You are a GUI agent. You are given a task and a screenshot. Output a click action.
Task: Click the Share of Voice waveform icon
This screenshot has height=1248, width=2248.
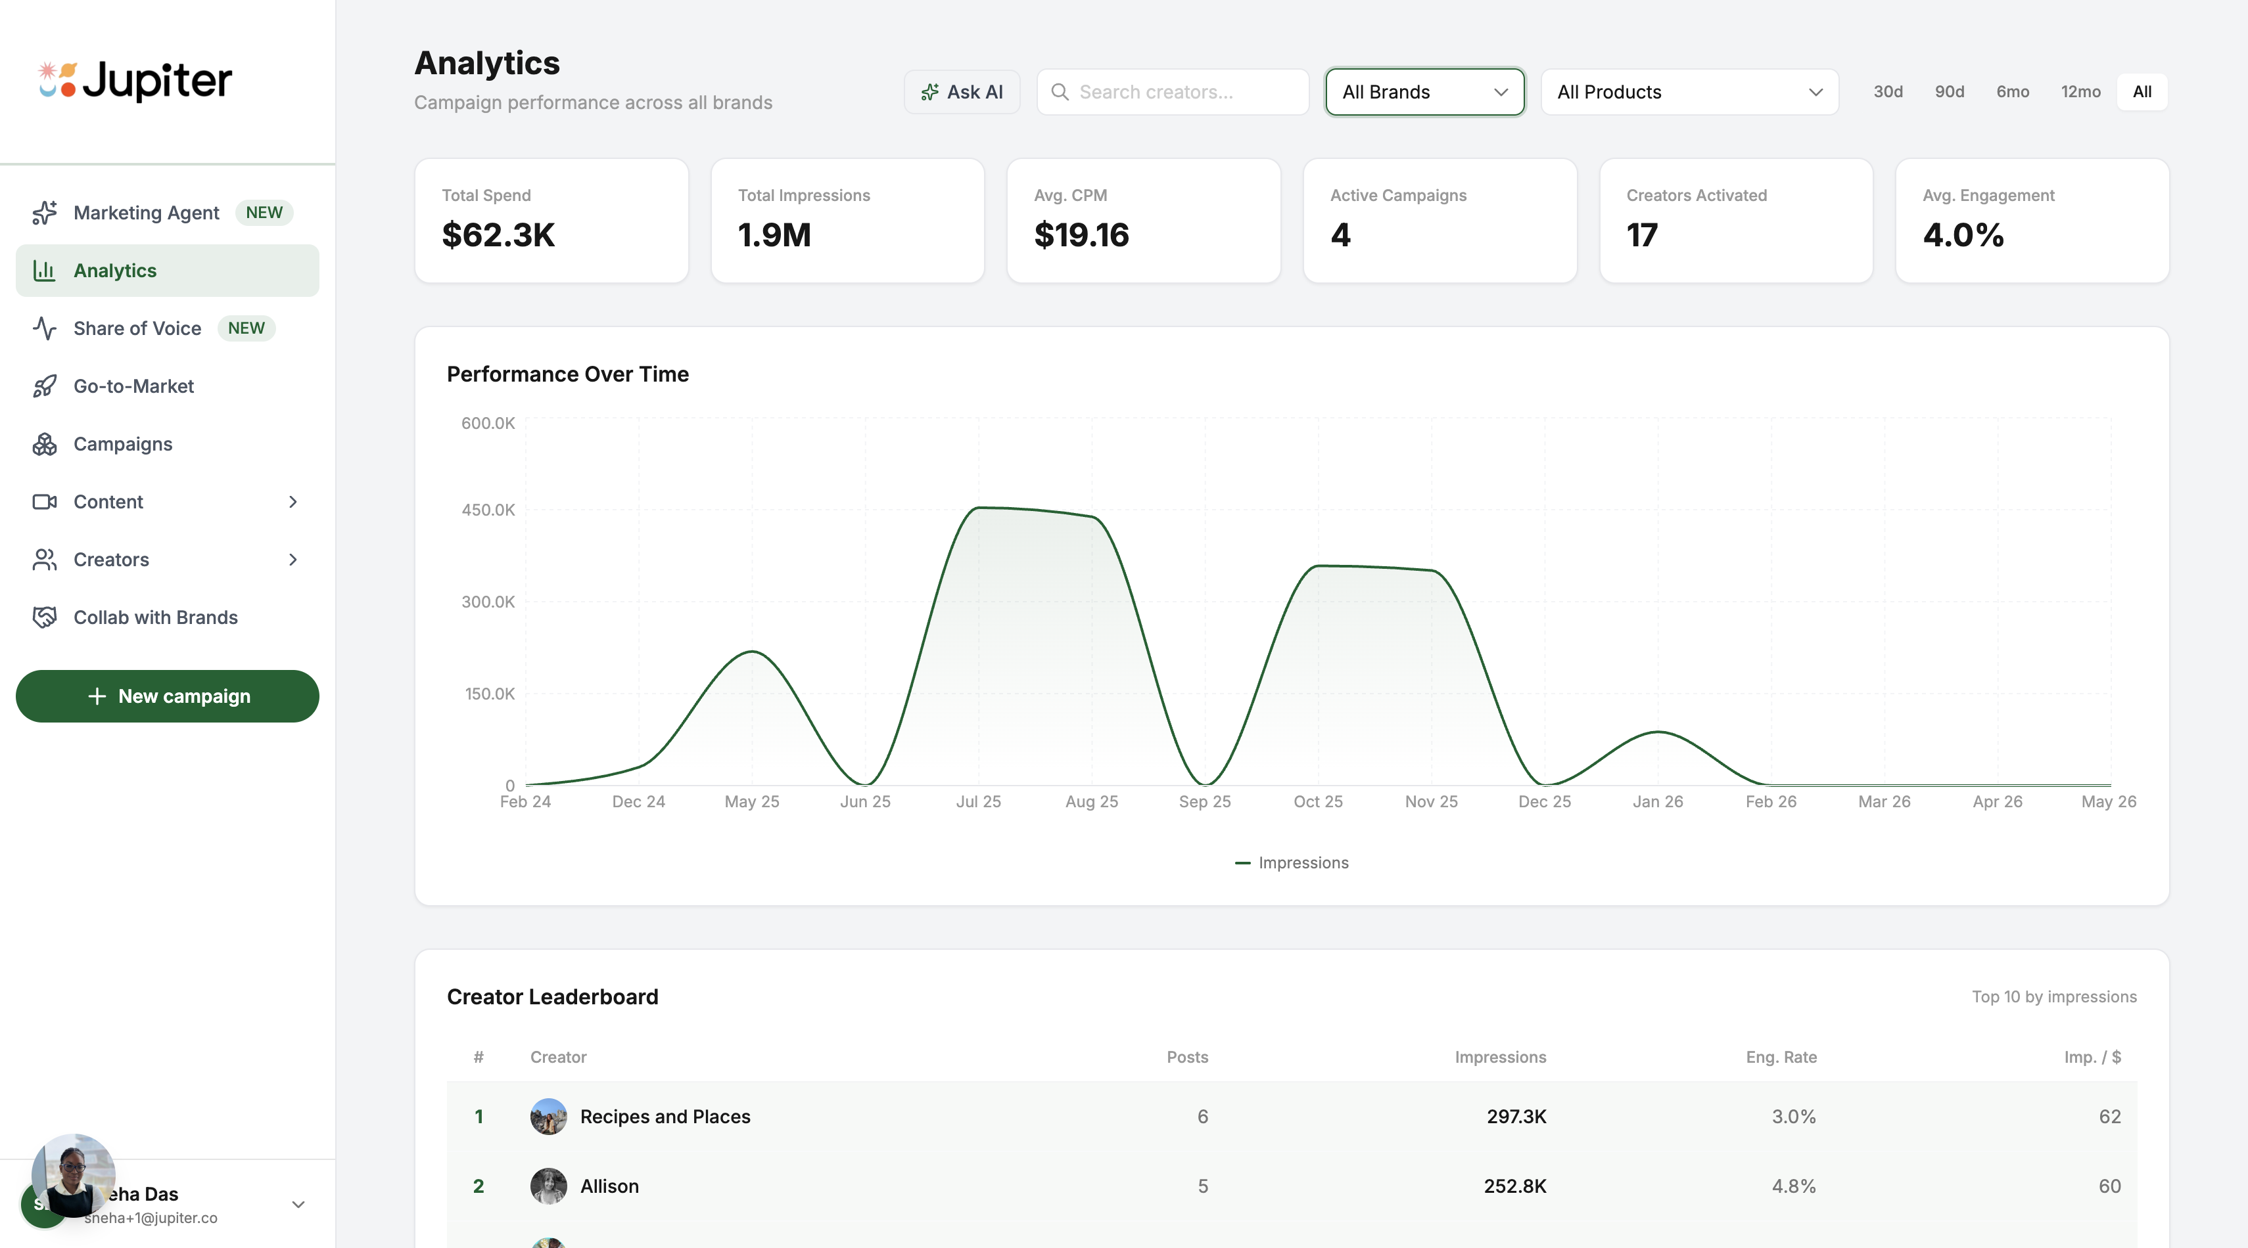(x=45, y=329)
